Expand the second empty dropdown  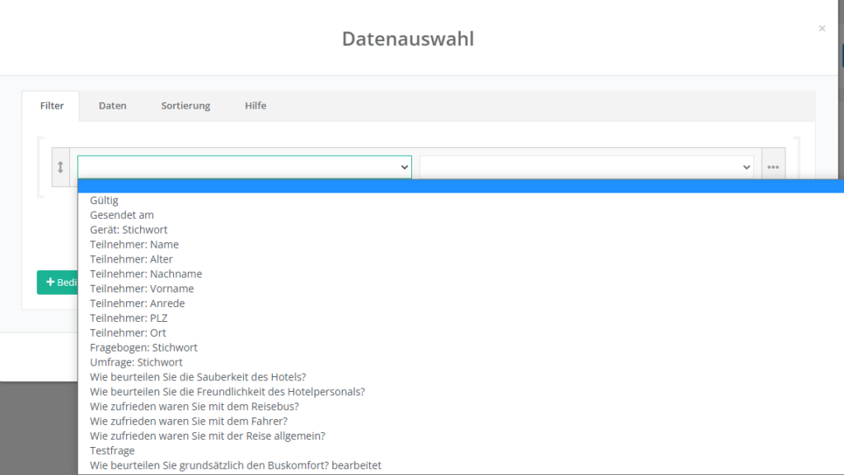[586, 166]
